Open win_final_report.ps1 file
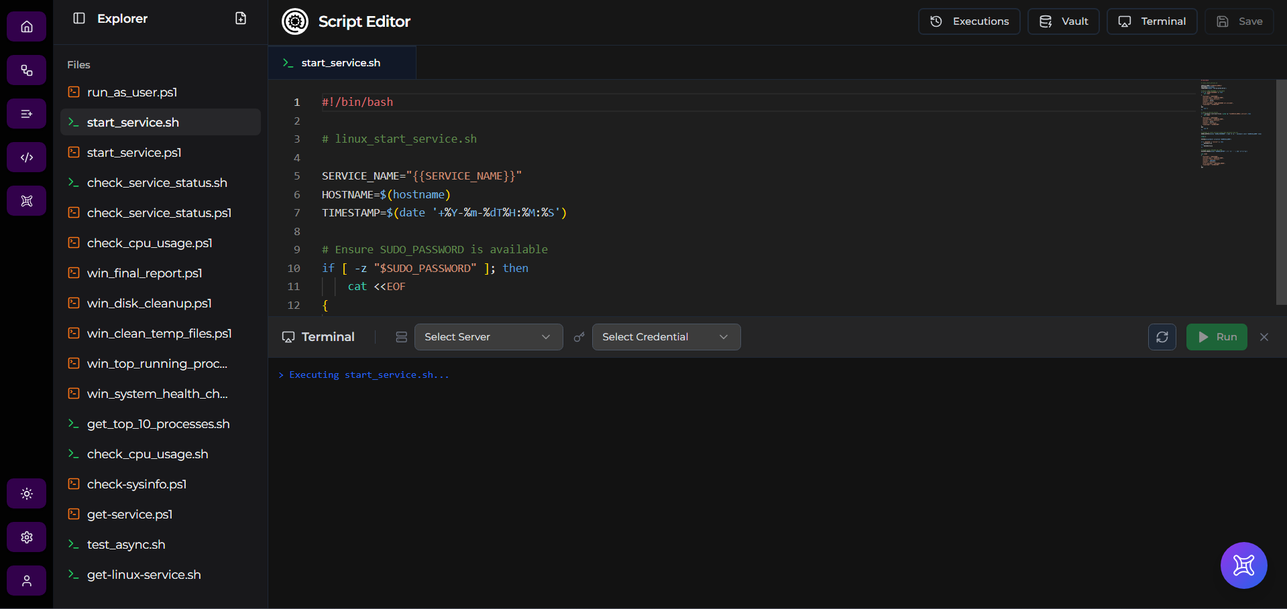 (x=160, y=273)
